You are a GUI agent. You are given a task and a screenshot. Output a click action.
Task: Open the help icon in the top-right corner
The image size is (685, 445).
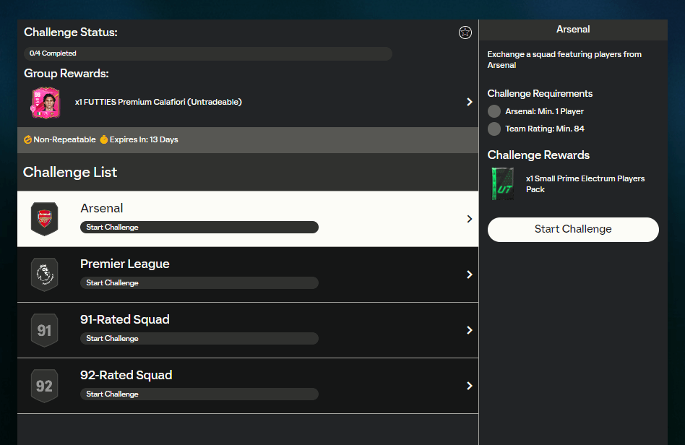(x=465, y=33)
